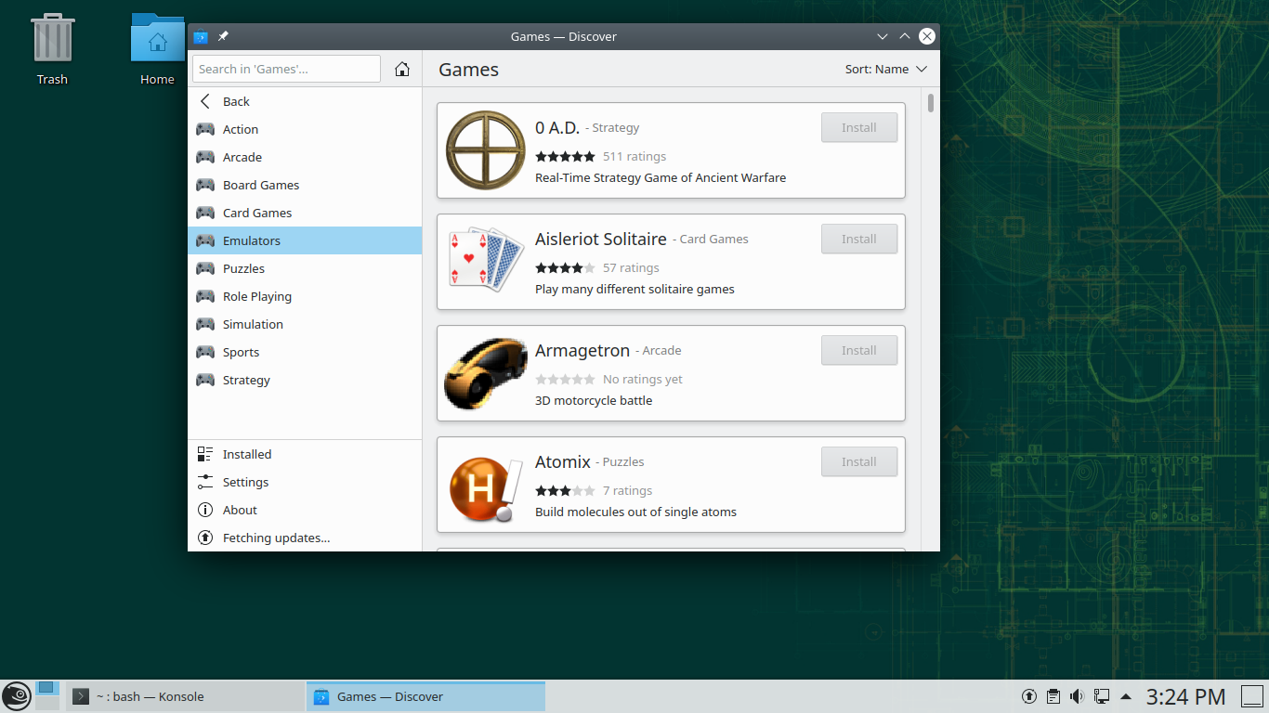1269x713 pixels.
Task: Open the Trash desktop icon
Action: 52,49
